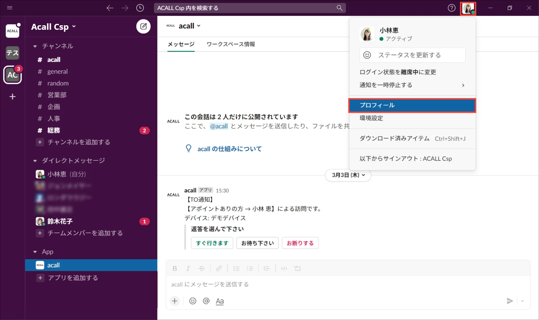
Task: Toggle bold formatting in composer
Action: pos(175,269)
